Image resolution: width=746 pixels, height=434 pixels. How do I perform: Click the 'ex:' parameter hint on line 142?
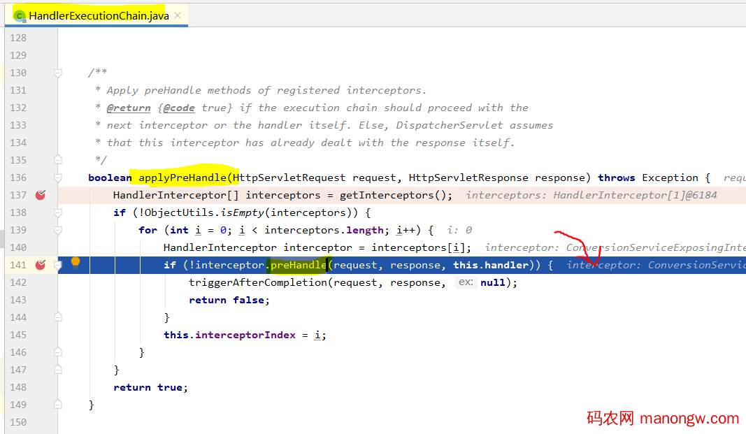click(466, 282)
